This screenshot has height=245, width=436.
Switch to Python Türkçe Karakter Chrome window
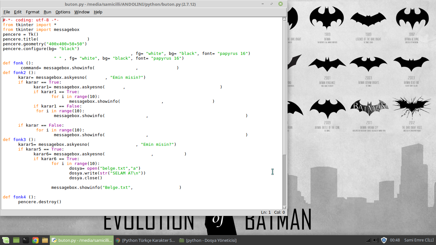(x=146, y=240)
